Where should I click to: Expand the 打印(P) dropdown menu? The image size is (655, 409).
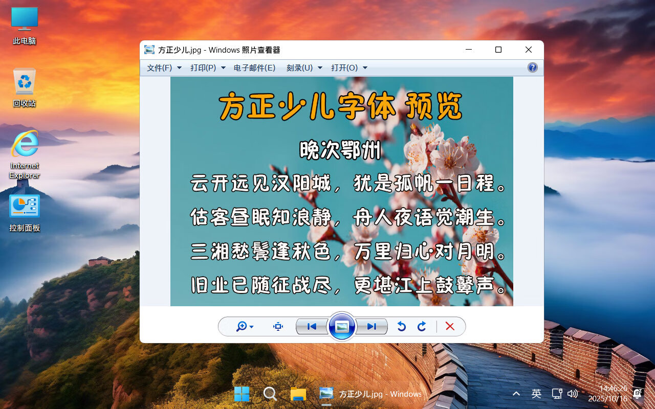click(x=208, y=68)
